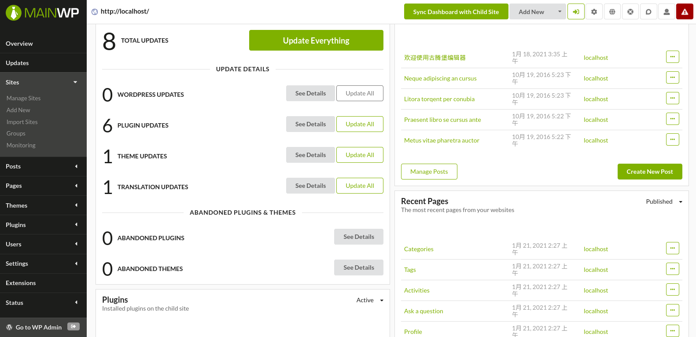Select Manage Sites in the sidebar

pos(23,98)
